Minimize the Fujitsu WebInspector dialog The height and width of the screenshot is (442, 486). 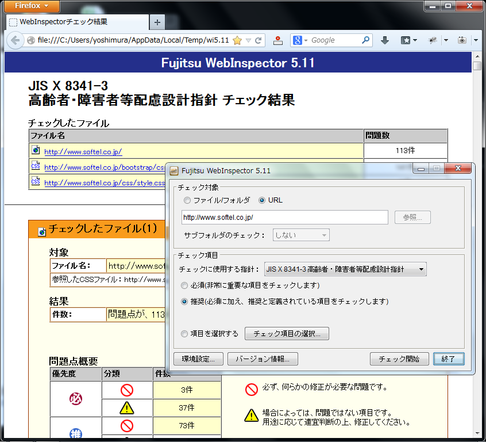[421, 169]
